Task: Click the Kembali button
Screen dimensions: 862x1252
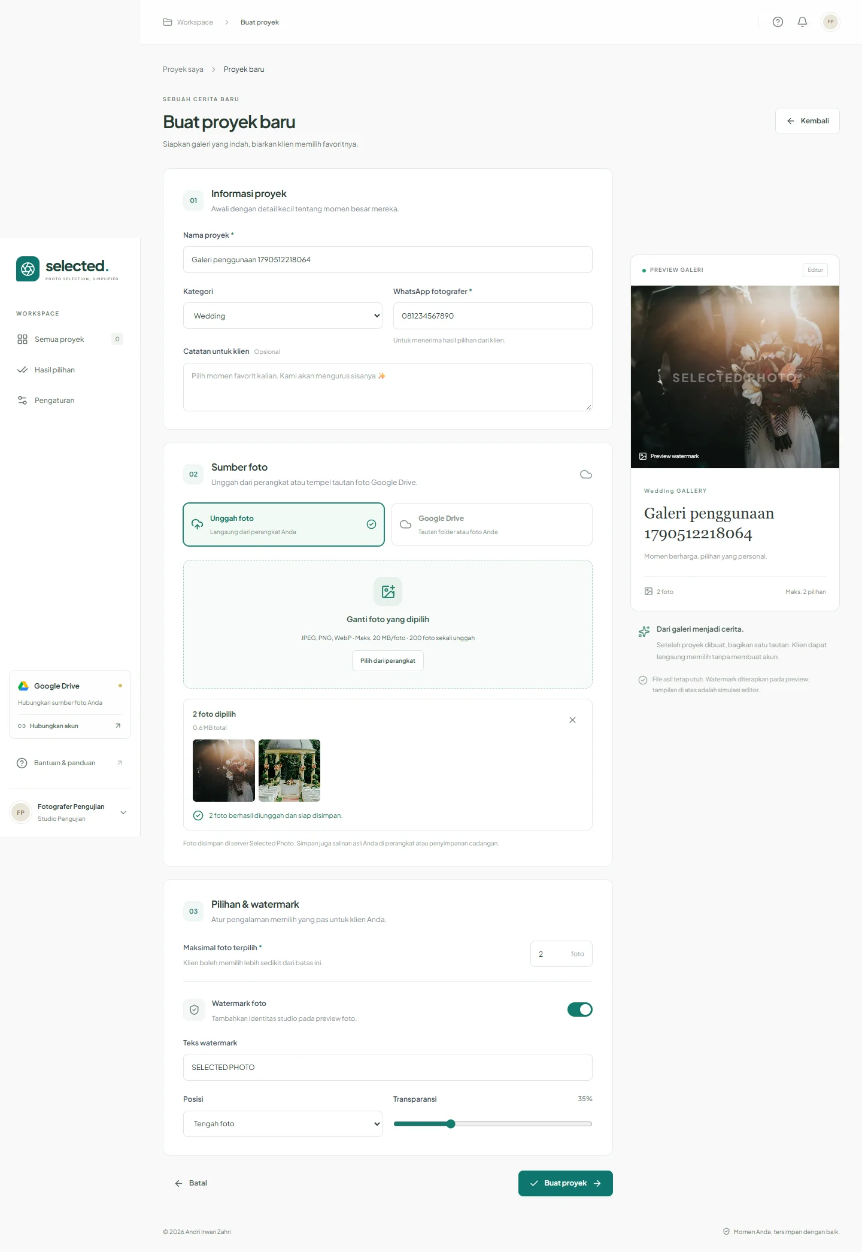Action: tap(808, 121)
